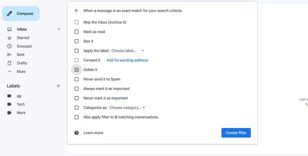The image size is (308, 156).
Task: Click the Learn more help icon
Action: 77,133
